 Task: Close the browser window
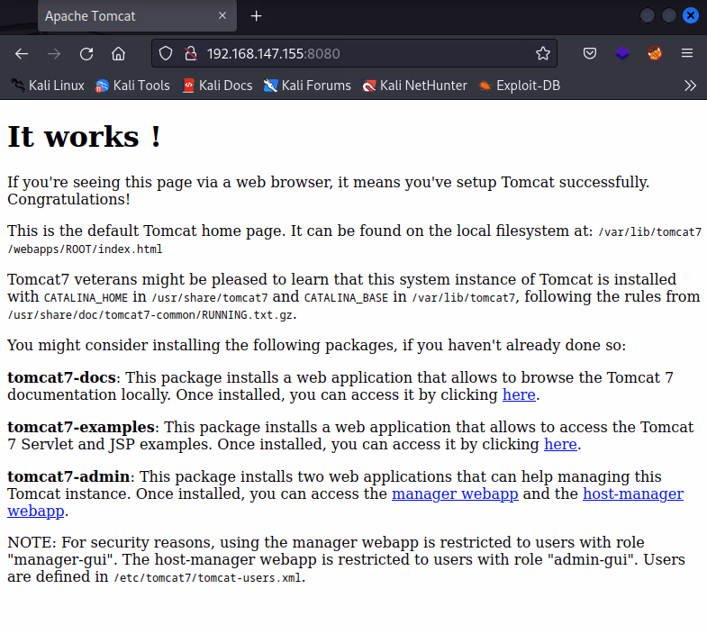coord(690,16)
